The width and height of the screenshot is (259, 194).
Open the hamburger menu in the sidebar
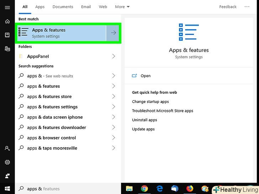(7, 7)
